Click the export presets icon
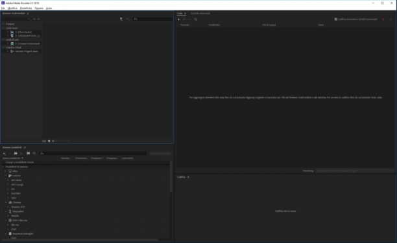397x243 pixels. point(34,154)
